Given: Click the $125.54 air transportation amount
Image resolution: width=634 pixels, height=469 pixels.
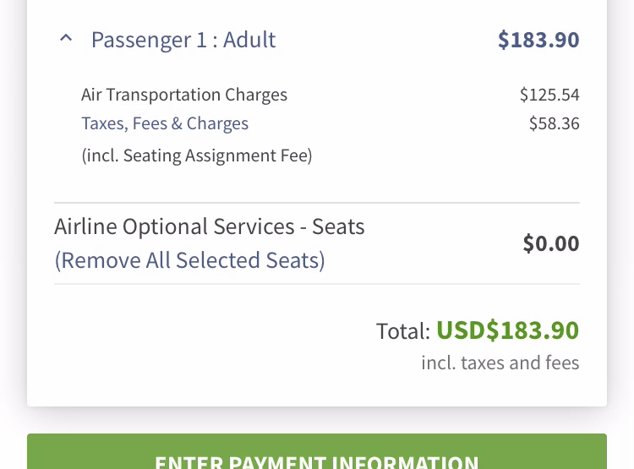Looking at the screenshot, I should point(549,95).
